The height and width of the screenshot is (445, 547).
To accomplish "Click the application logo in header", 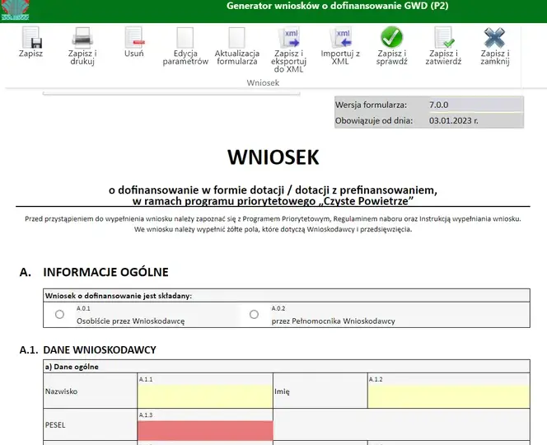I will pyautogui.click(x=15, y=10).
